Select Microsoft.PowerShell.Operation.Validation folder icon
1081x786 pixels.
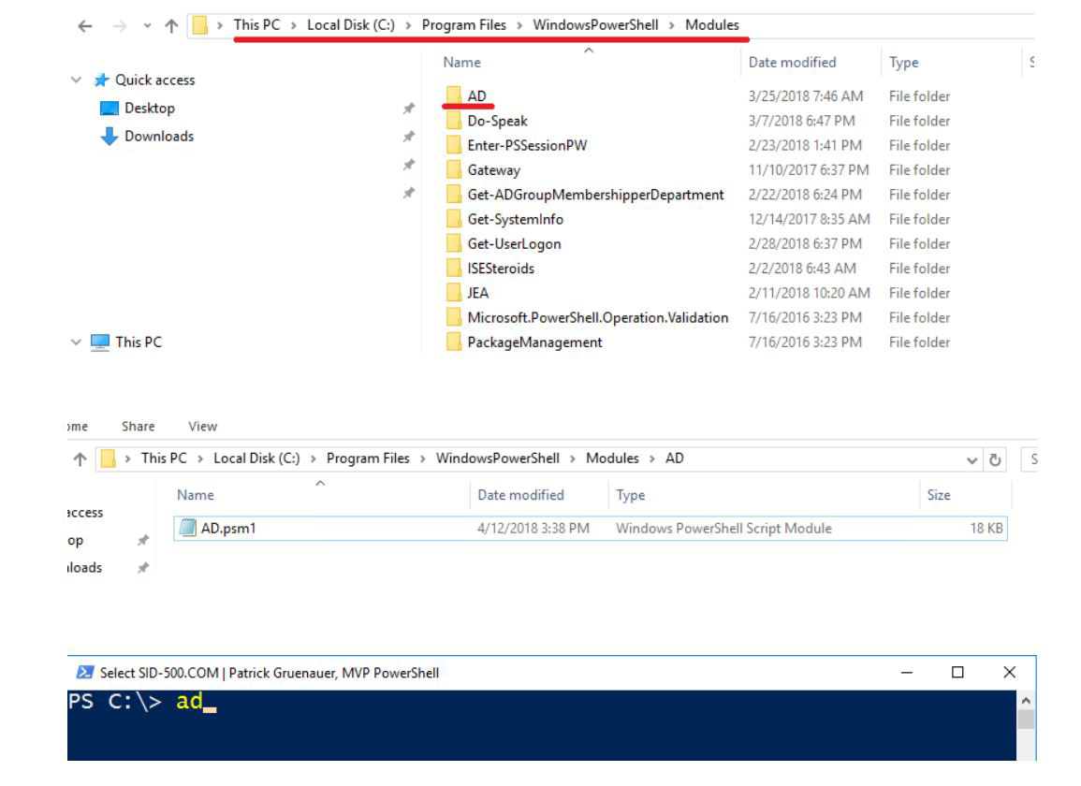tap(453, 317)
